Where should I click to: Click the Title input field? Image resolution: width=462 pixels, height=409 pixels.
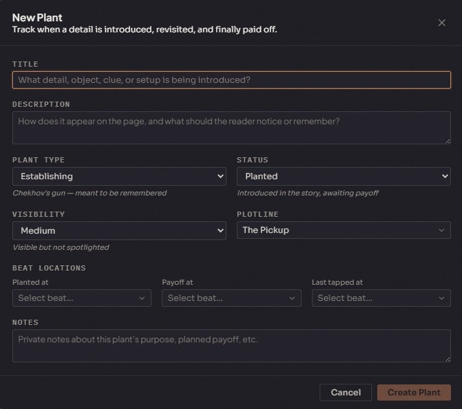(x=231, y=80)
